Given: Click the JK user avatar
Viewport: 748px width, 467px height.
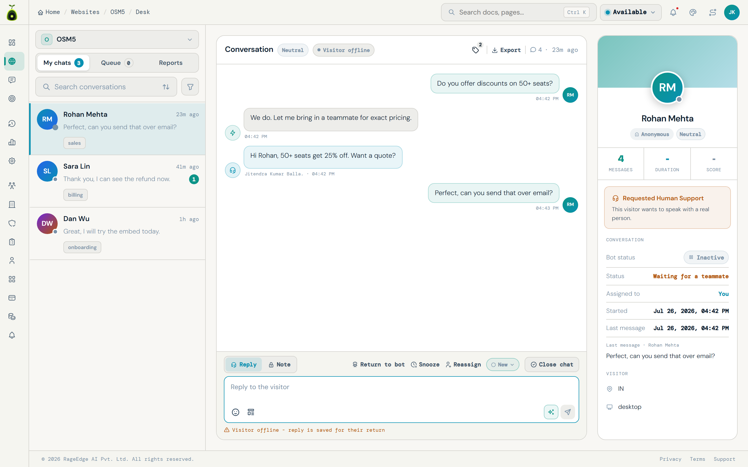Looking at the screenshot, I should point(732,12).
